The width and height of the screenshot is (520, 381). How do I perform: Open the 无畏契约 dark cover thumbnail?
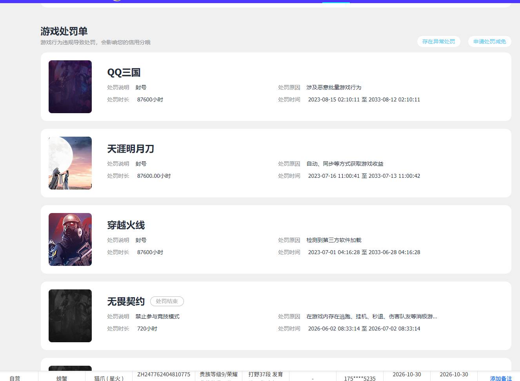(70, 316)
